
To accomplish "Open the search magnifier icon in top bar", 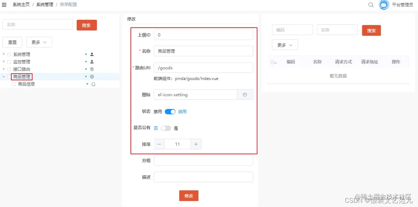I will [x=371, y=5].
